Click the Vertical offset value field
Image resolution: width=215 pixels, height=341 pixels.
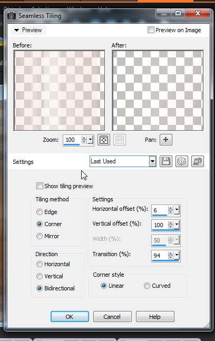point(160,225)
